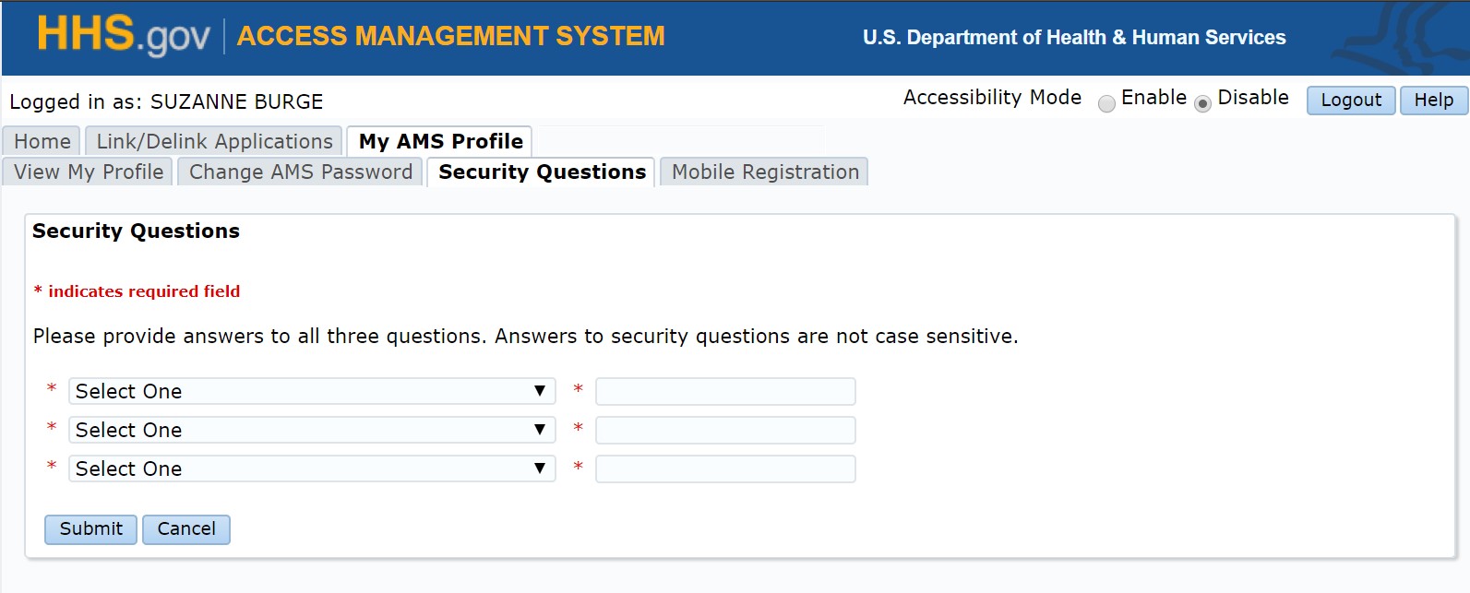Open the Help page button
The image size is (1470, 593).
point(1433,100)
